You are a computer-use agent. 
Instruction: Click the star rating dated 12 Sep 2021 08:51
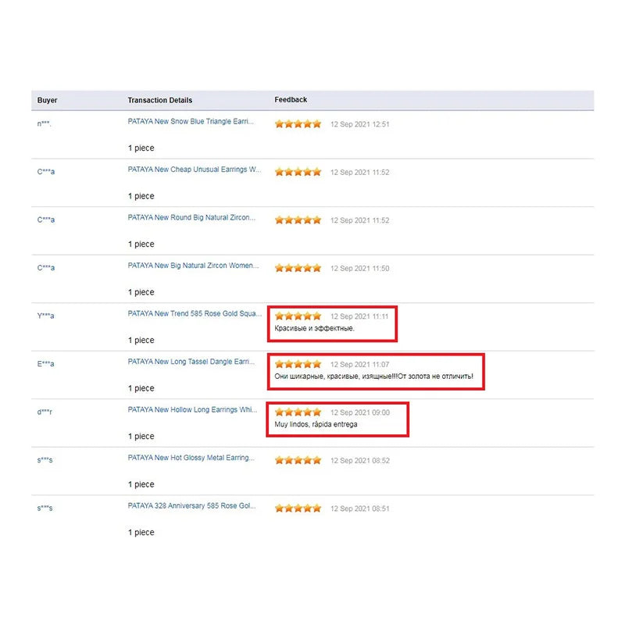point(298,509)
